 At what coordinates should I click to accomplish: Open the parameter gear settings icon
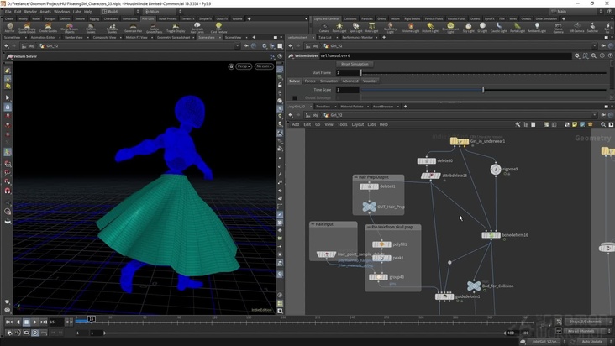click(576, 56)
